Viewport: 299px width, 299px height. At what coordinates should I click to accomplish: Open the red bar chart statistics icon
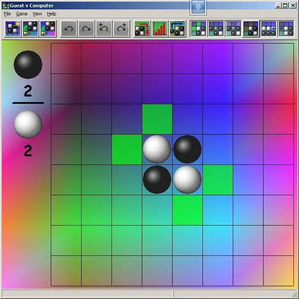point(160,29)
